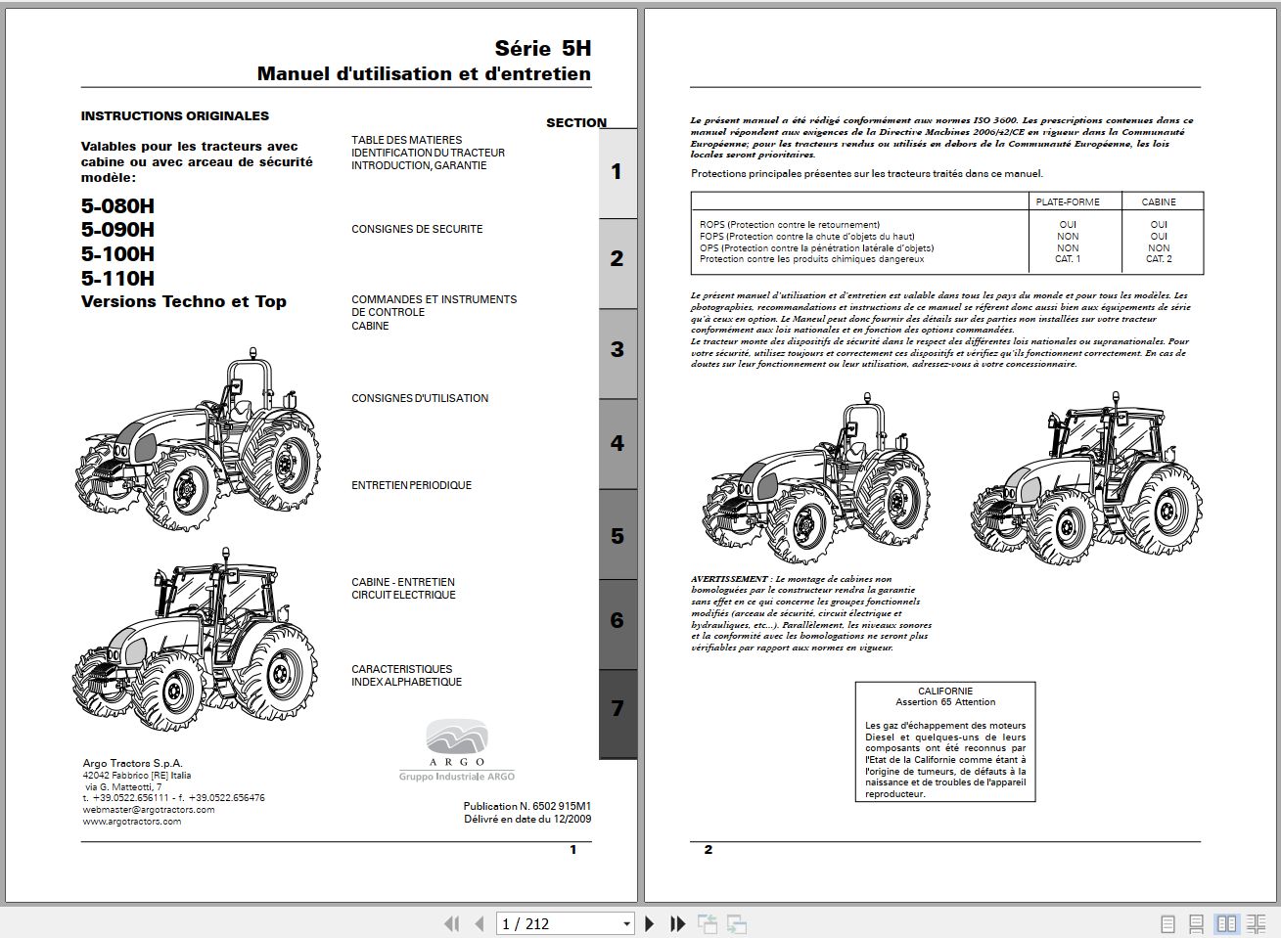Click the TABLE DES MATIERES entry
1281x938 pixels.
tap(406, 140)
